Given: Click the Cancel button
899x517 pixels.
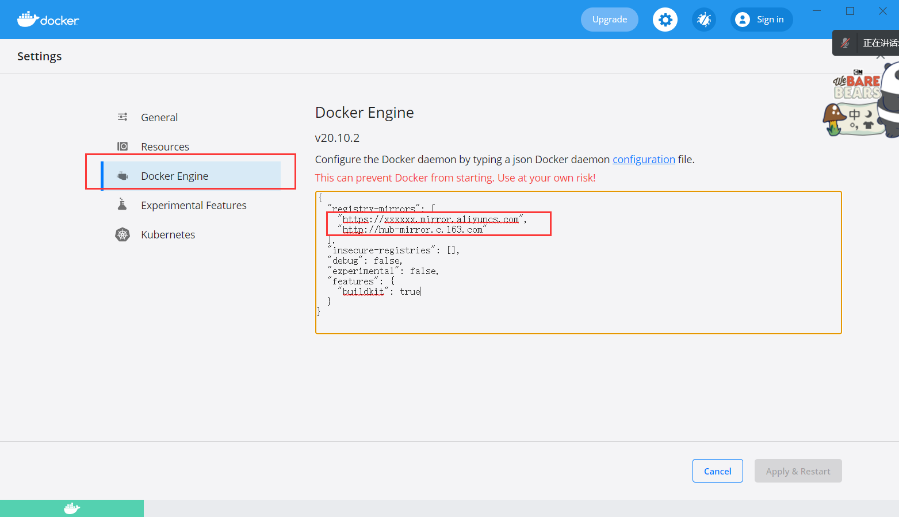Looking at the screenshot, I should tap(718, 471).
